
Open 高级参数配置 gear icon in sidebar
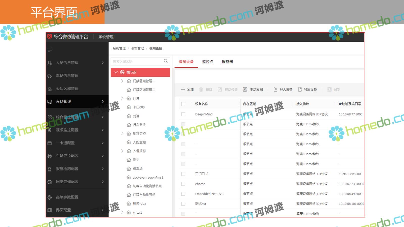coord(50,197)
